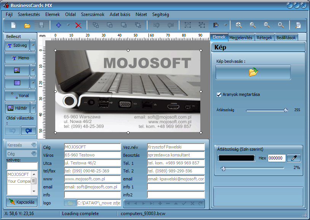
Task: Click the Vez.név field with Krzysztof Pawelski
Action: [x=176, y=147]
